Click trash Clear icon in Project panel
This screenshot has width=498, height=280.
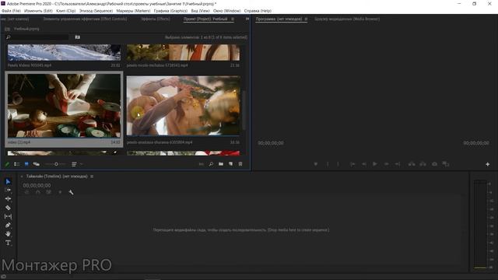coord(240,164)
